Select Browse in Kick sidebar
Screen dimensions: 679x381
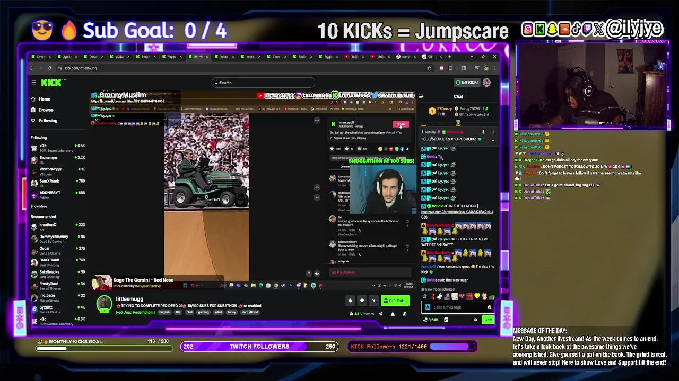pyautogui.click(x=46, y=110)
